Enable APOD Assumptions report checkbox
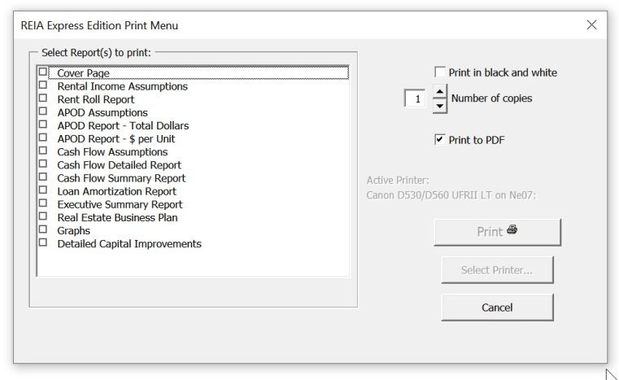The image size is (619, 380). click(x=43, y=111)
